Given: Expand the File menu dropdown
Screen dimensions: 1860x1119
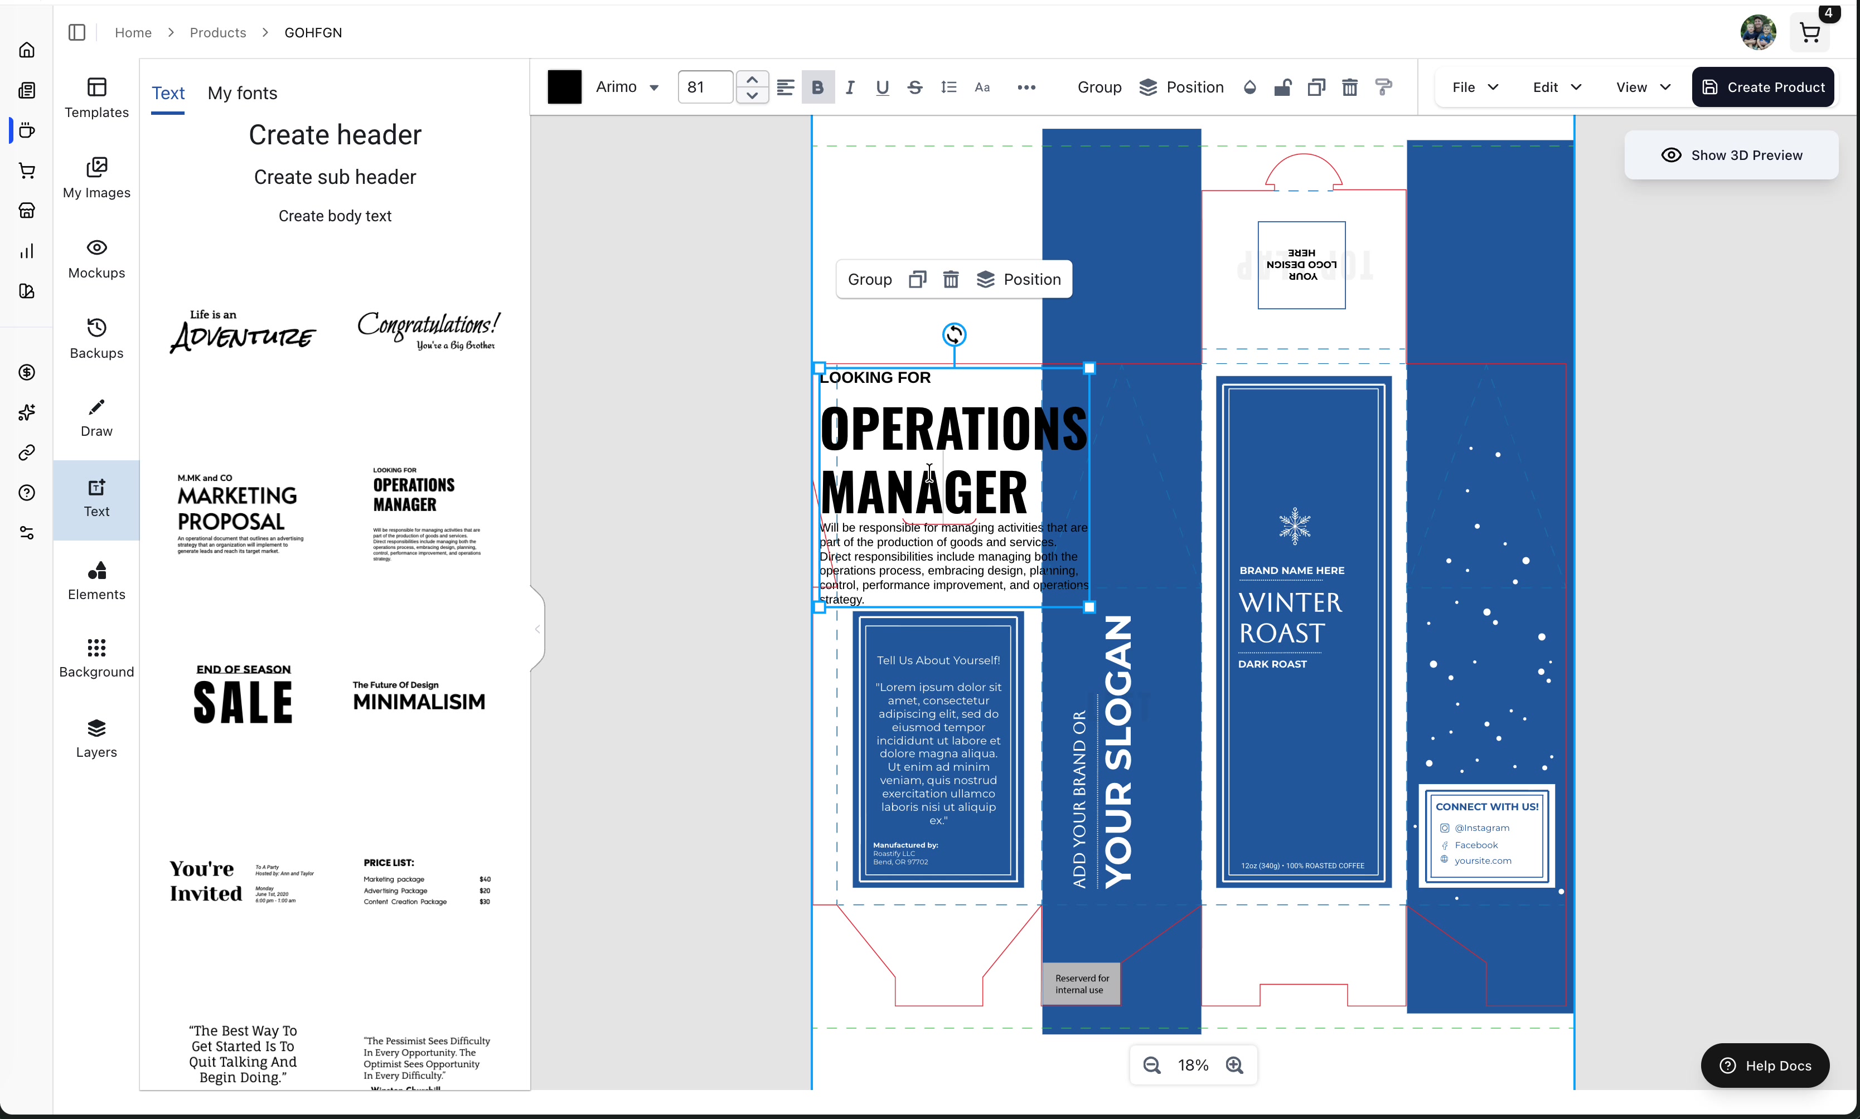Looking at the screenshot, I should [1475, 87].
